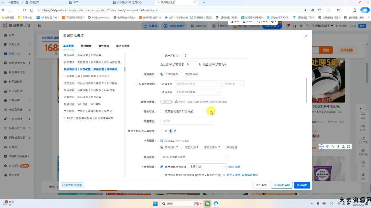Viewport: 371px width, 208px height.
Task: Click the help icon beside 三包服务承诺
Action: [x=154, y=84]
